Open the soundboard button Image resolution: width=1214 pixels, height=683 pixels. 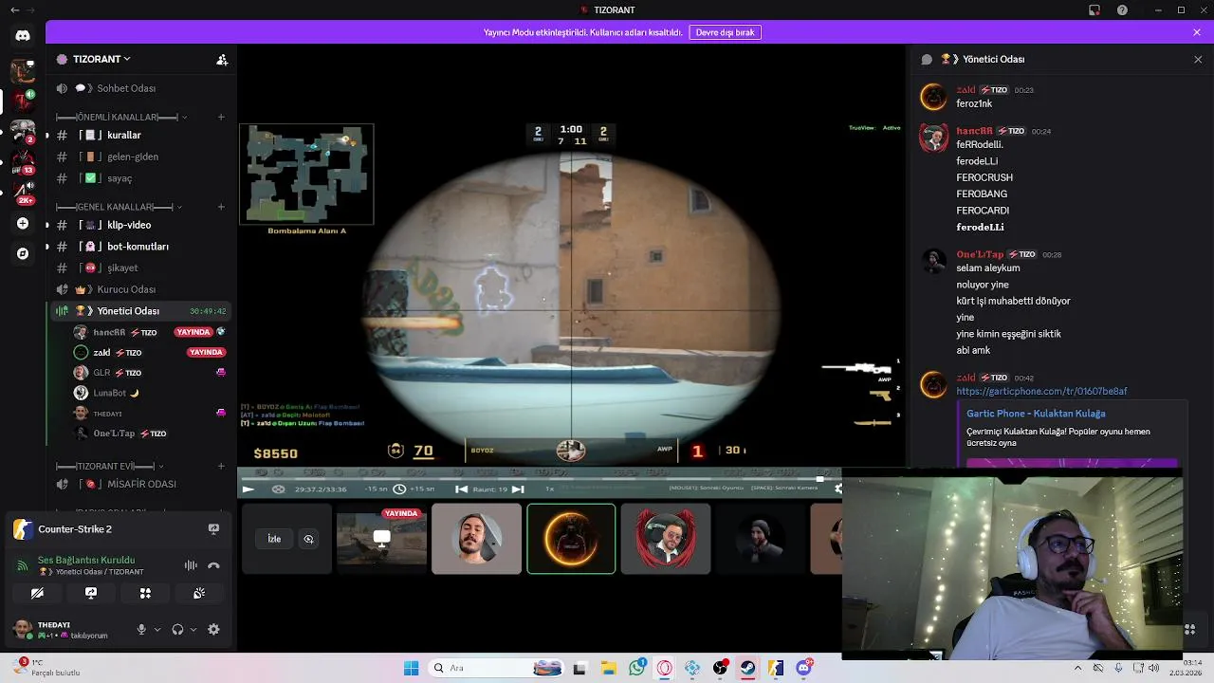[199, 593]
